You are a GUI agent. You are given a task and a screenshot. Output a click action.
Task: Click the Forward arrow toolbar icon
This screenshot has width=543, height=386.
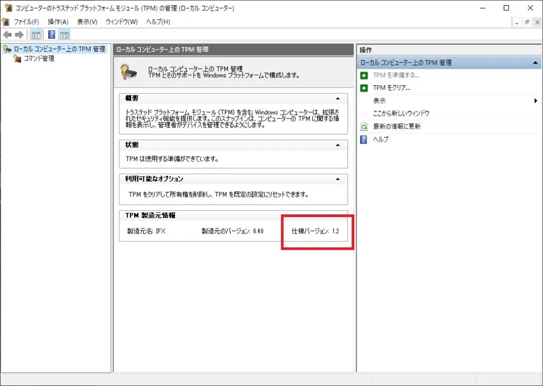[x=20, y=34]
